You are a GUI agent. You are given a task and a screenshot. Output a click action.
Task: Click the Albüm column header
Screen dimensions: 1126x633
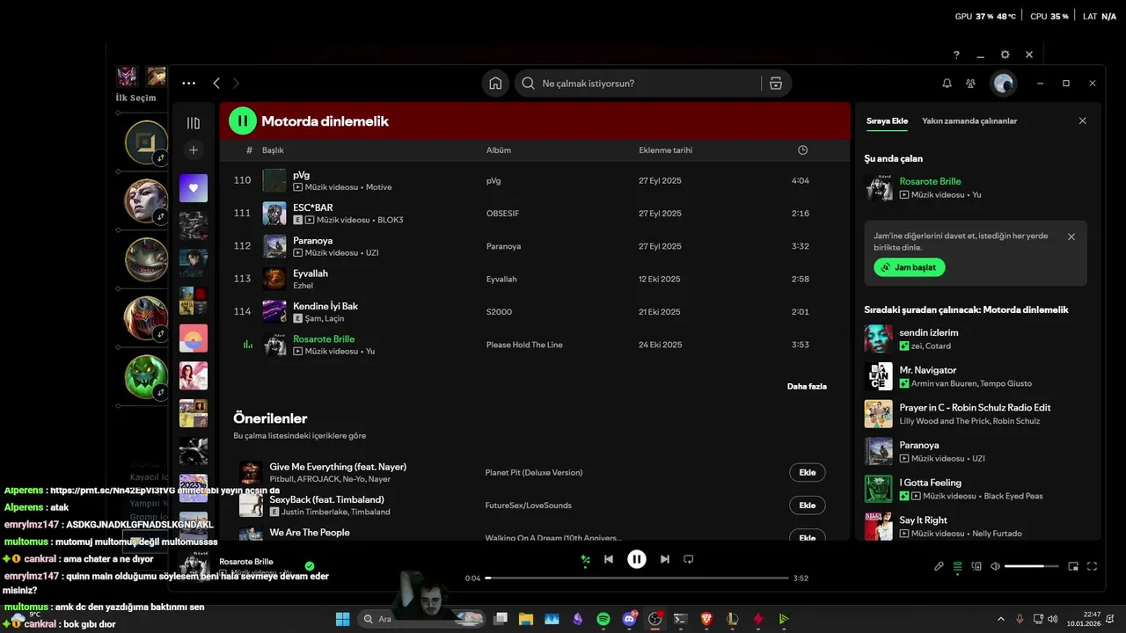[499, 150]
